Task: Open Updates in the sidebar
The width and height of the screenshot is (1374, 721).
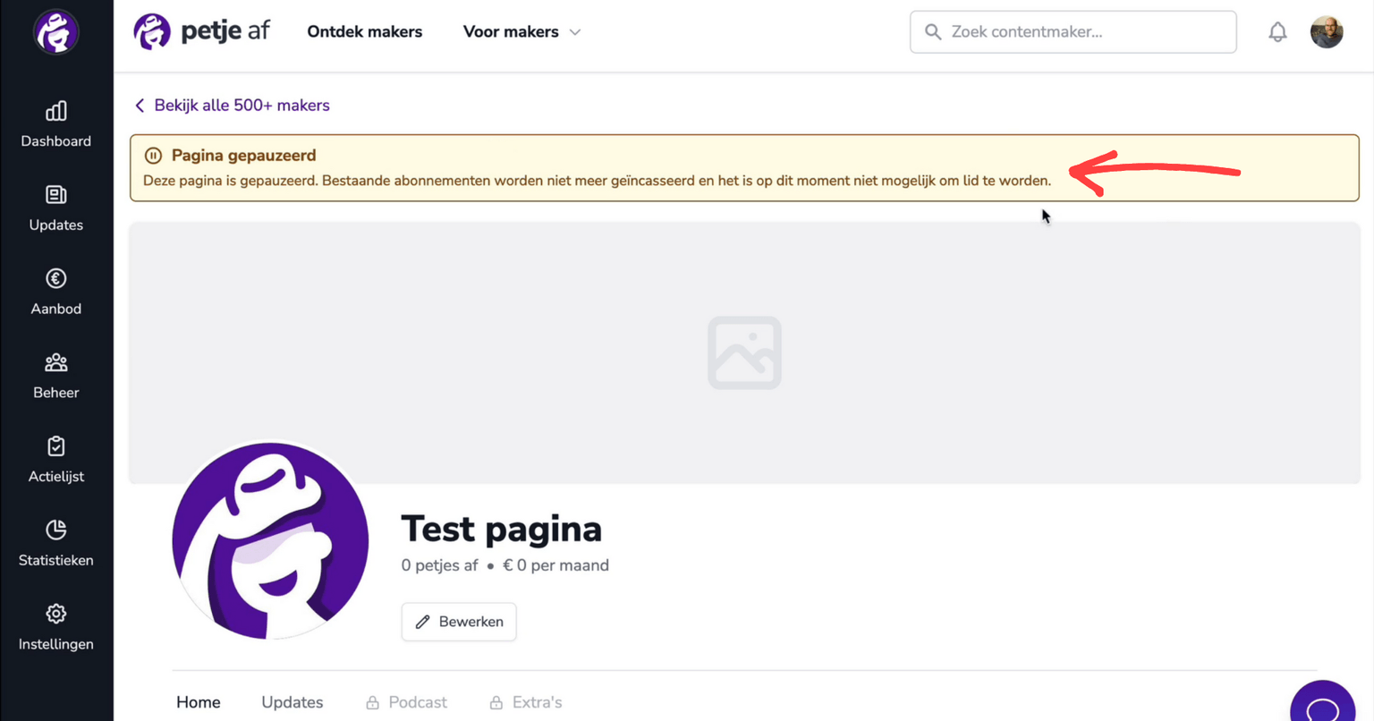Action: [x=56, y=208]
